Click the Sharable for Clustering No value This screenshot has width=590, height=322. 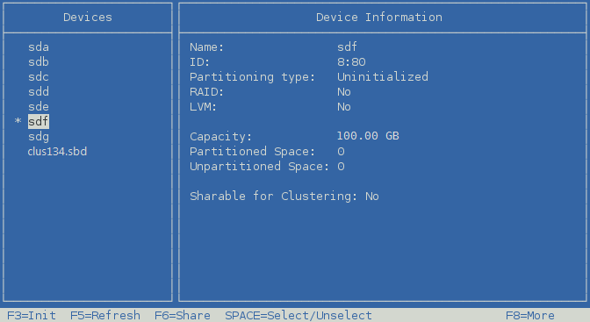pyautogui.click(x=372, y=196)
